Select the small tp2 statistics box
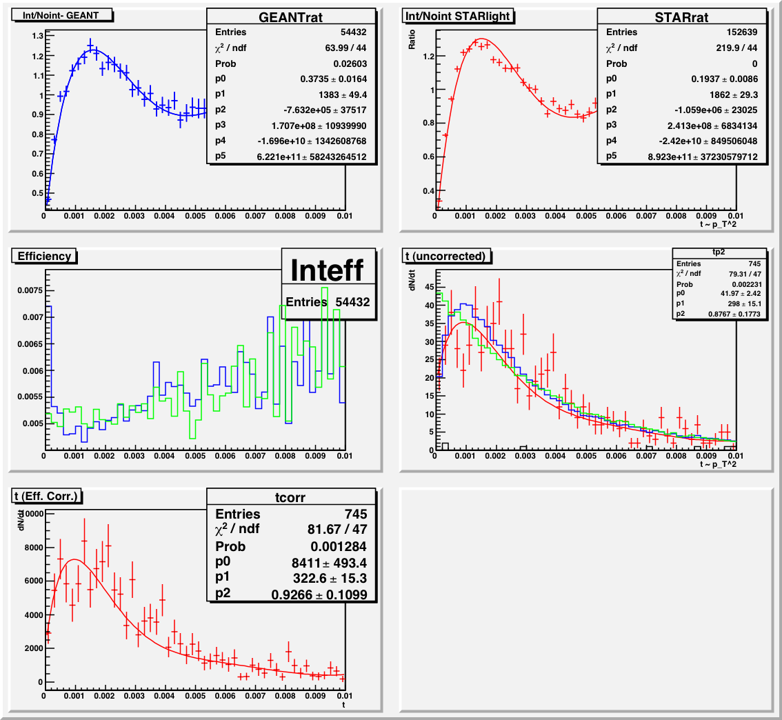 coord(719,283)
